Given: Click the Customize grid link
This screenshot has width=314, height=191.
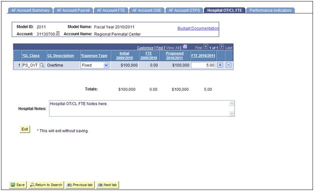Looking at the screenshot, I should point(145,48).
